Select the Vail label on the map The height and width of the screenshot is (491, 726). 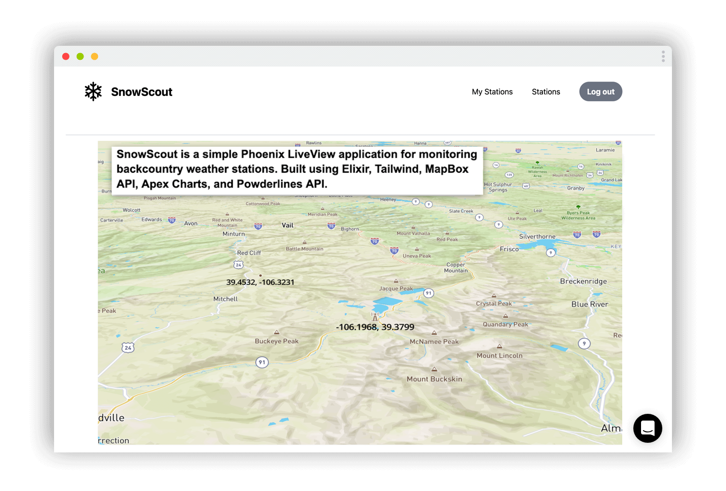[x=288, y=225]
